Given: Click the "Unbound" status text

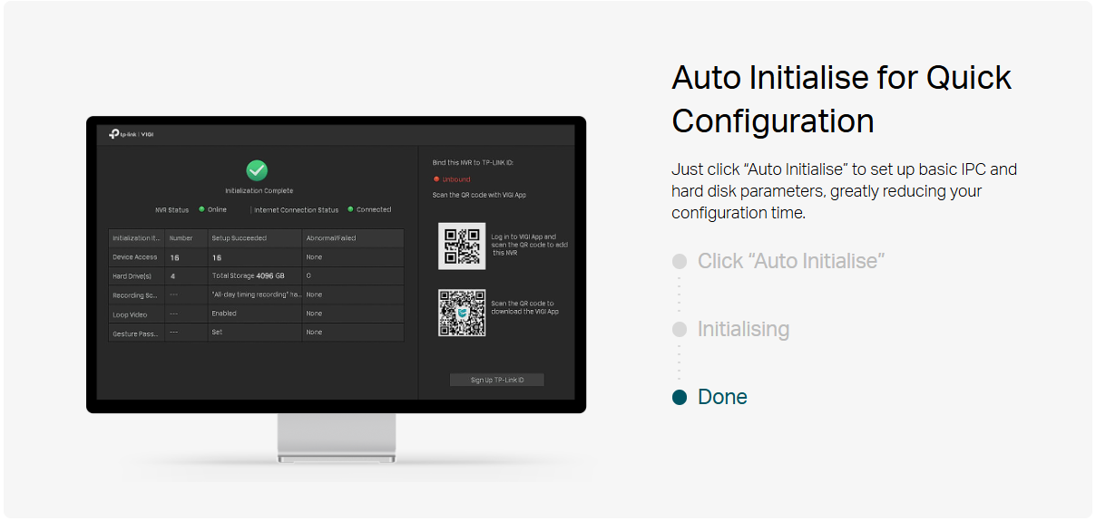Looking at the screenshot, I should pos(456,179).
